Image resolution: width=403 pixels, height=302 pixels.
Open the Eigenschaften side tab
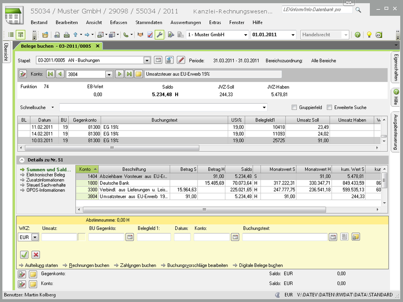pos(396,68)
